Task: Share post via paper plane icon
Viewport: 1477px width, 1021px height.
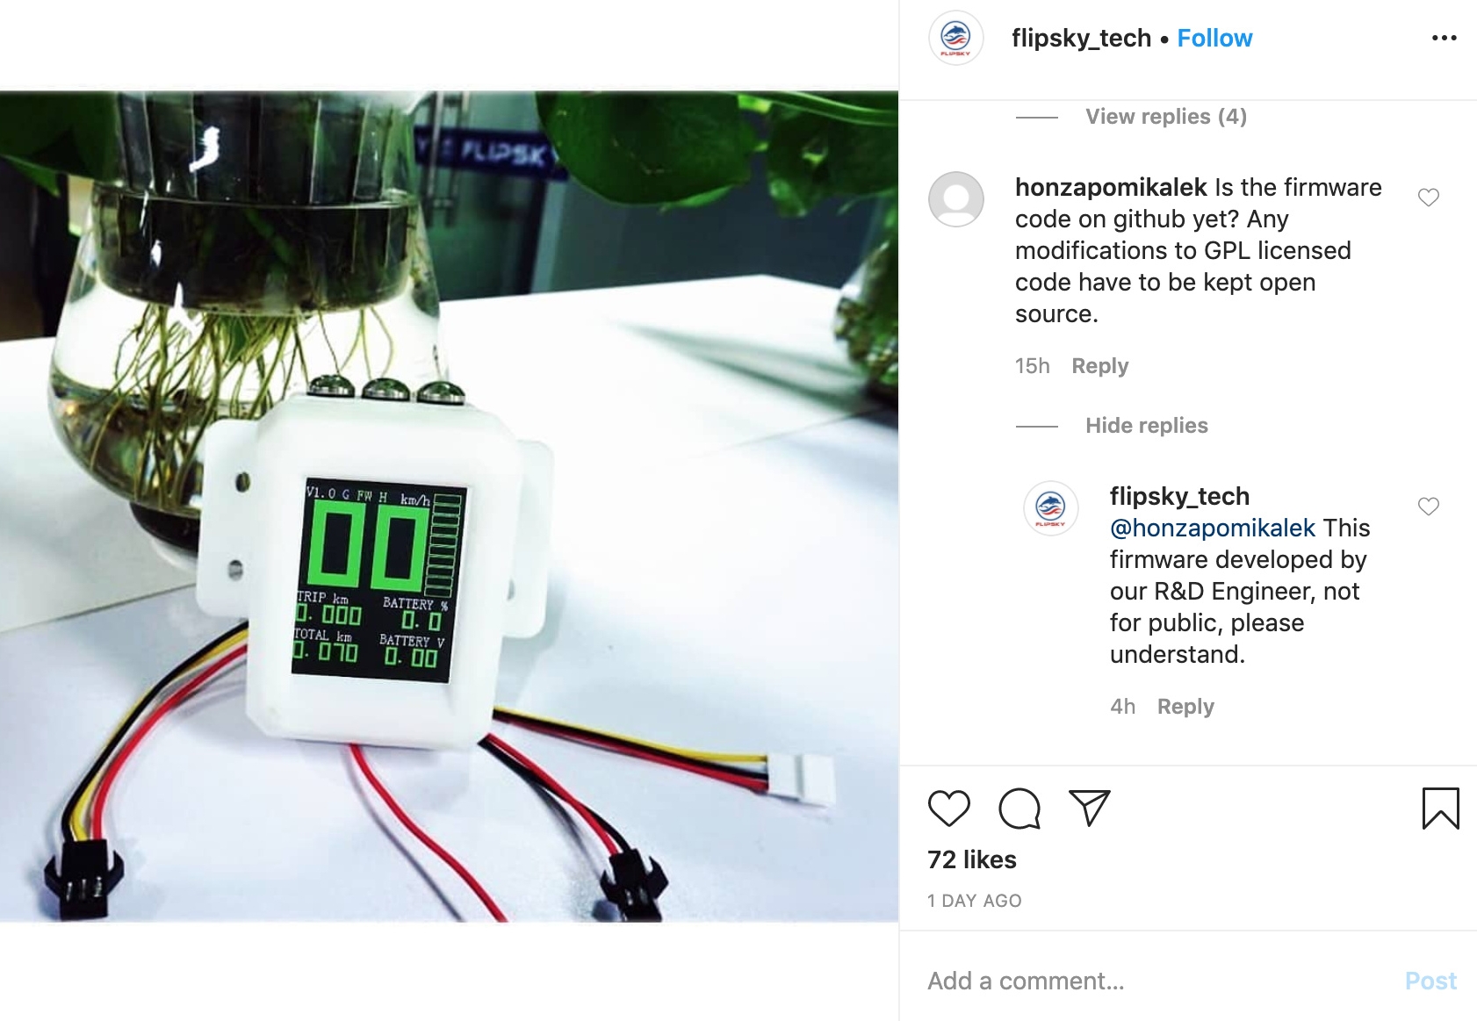Action: coord(1090,808)
